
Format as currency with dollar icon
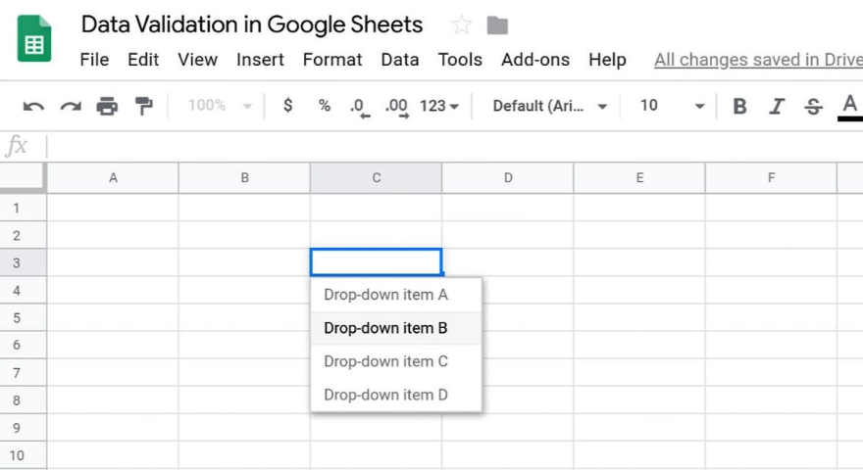287,106
